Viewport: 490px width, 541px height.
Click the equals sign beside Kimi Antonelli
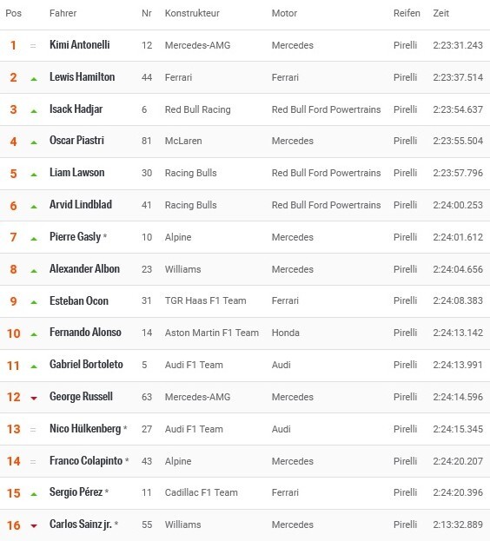(x=33, y=45)
